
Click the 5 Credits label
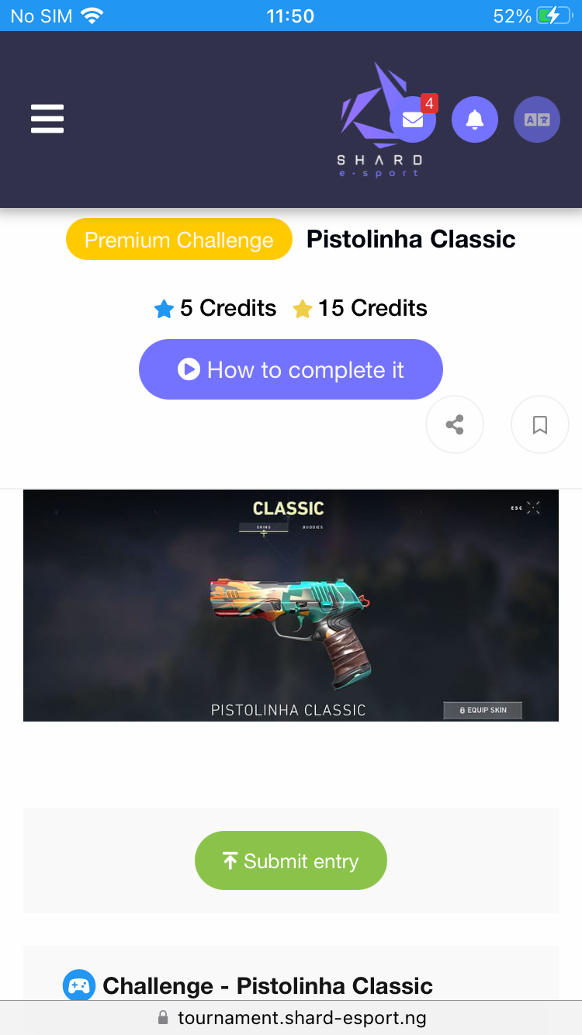[x=228, y=308]
